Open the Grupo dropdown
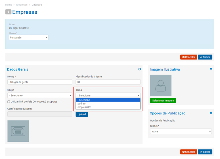220x159 pixels. pos(40,96)
